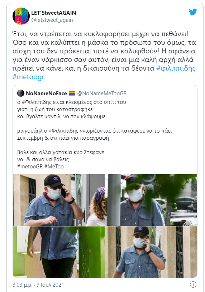Click the Twitter bird logo icon
205x292 pixels.
pyautogui.click(x=193, y=12)
